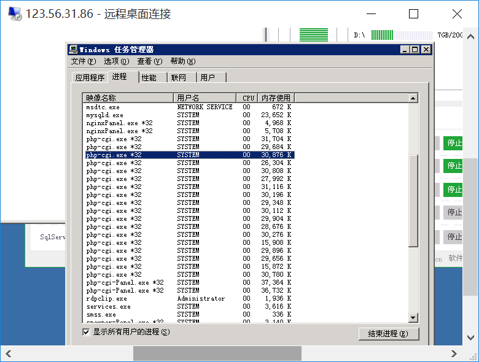Sort processes by CPU column header

click(x=247, y=98)
